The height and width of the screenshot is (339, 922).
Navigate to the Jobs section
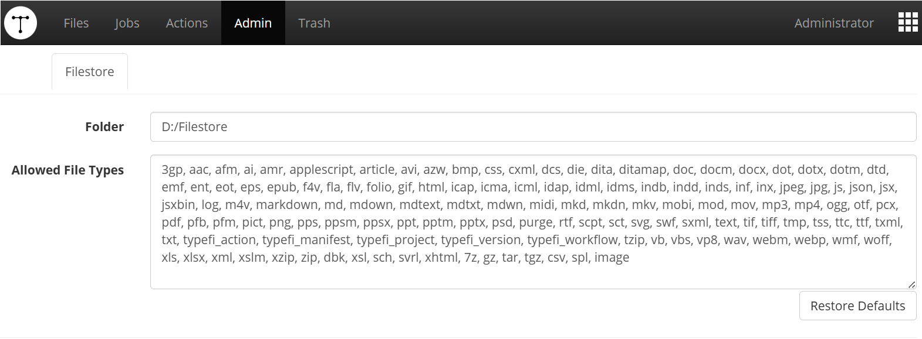click(x=126, y=23)
